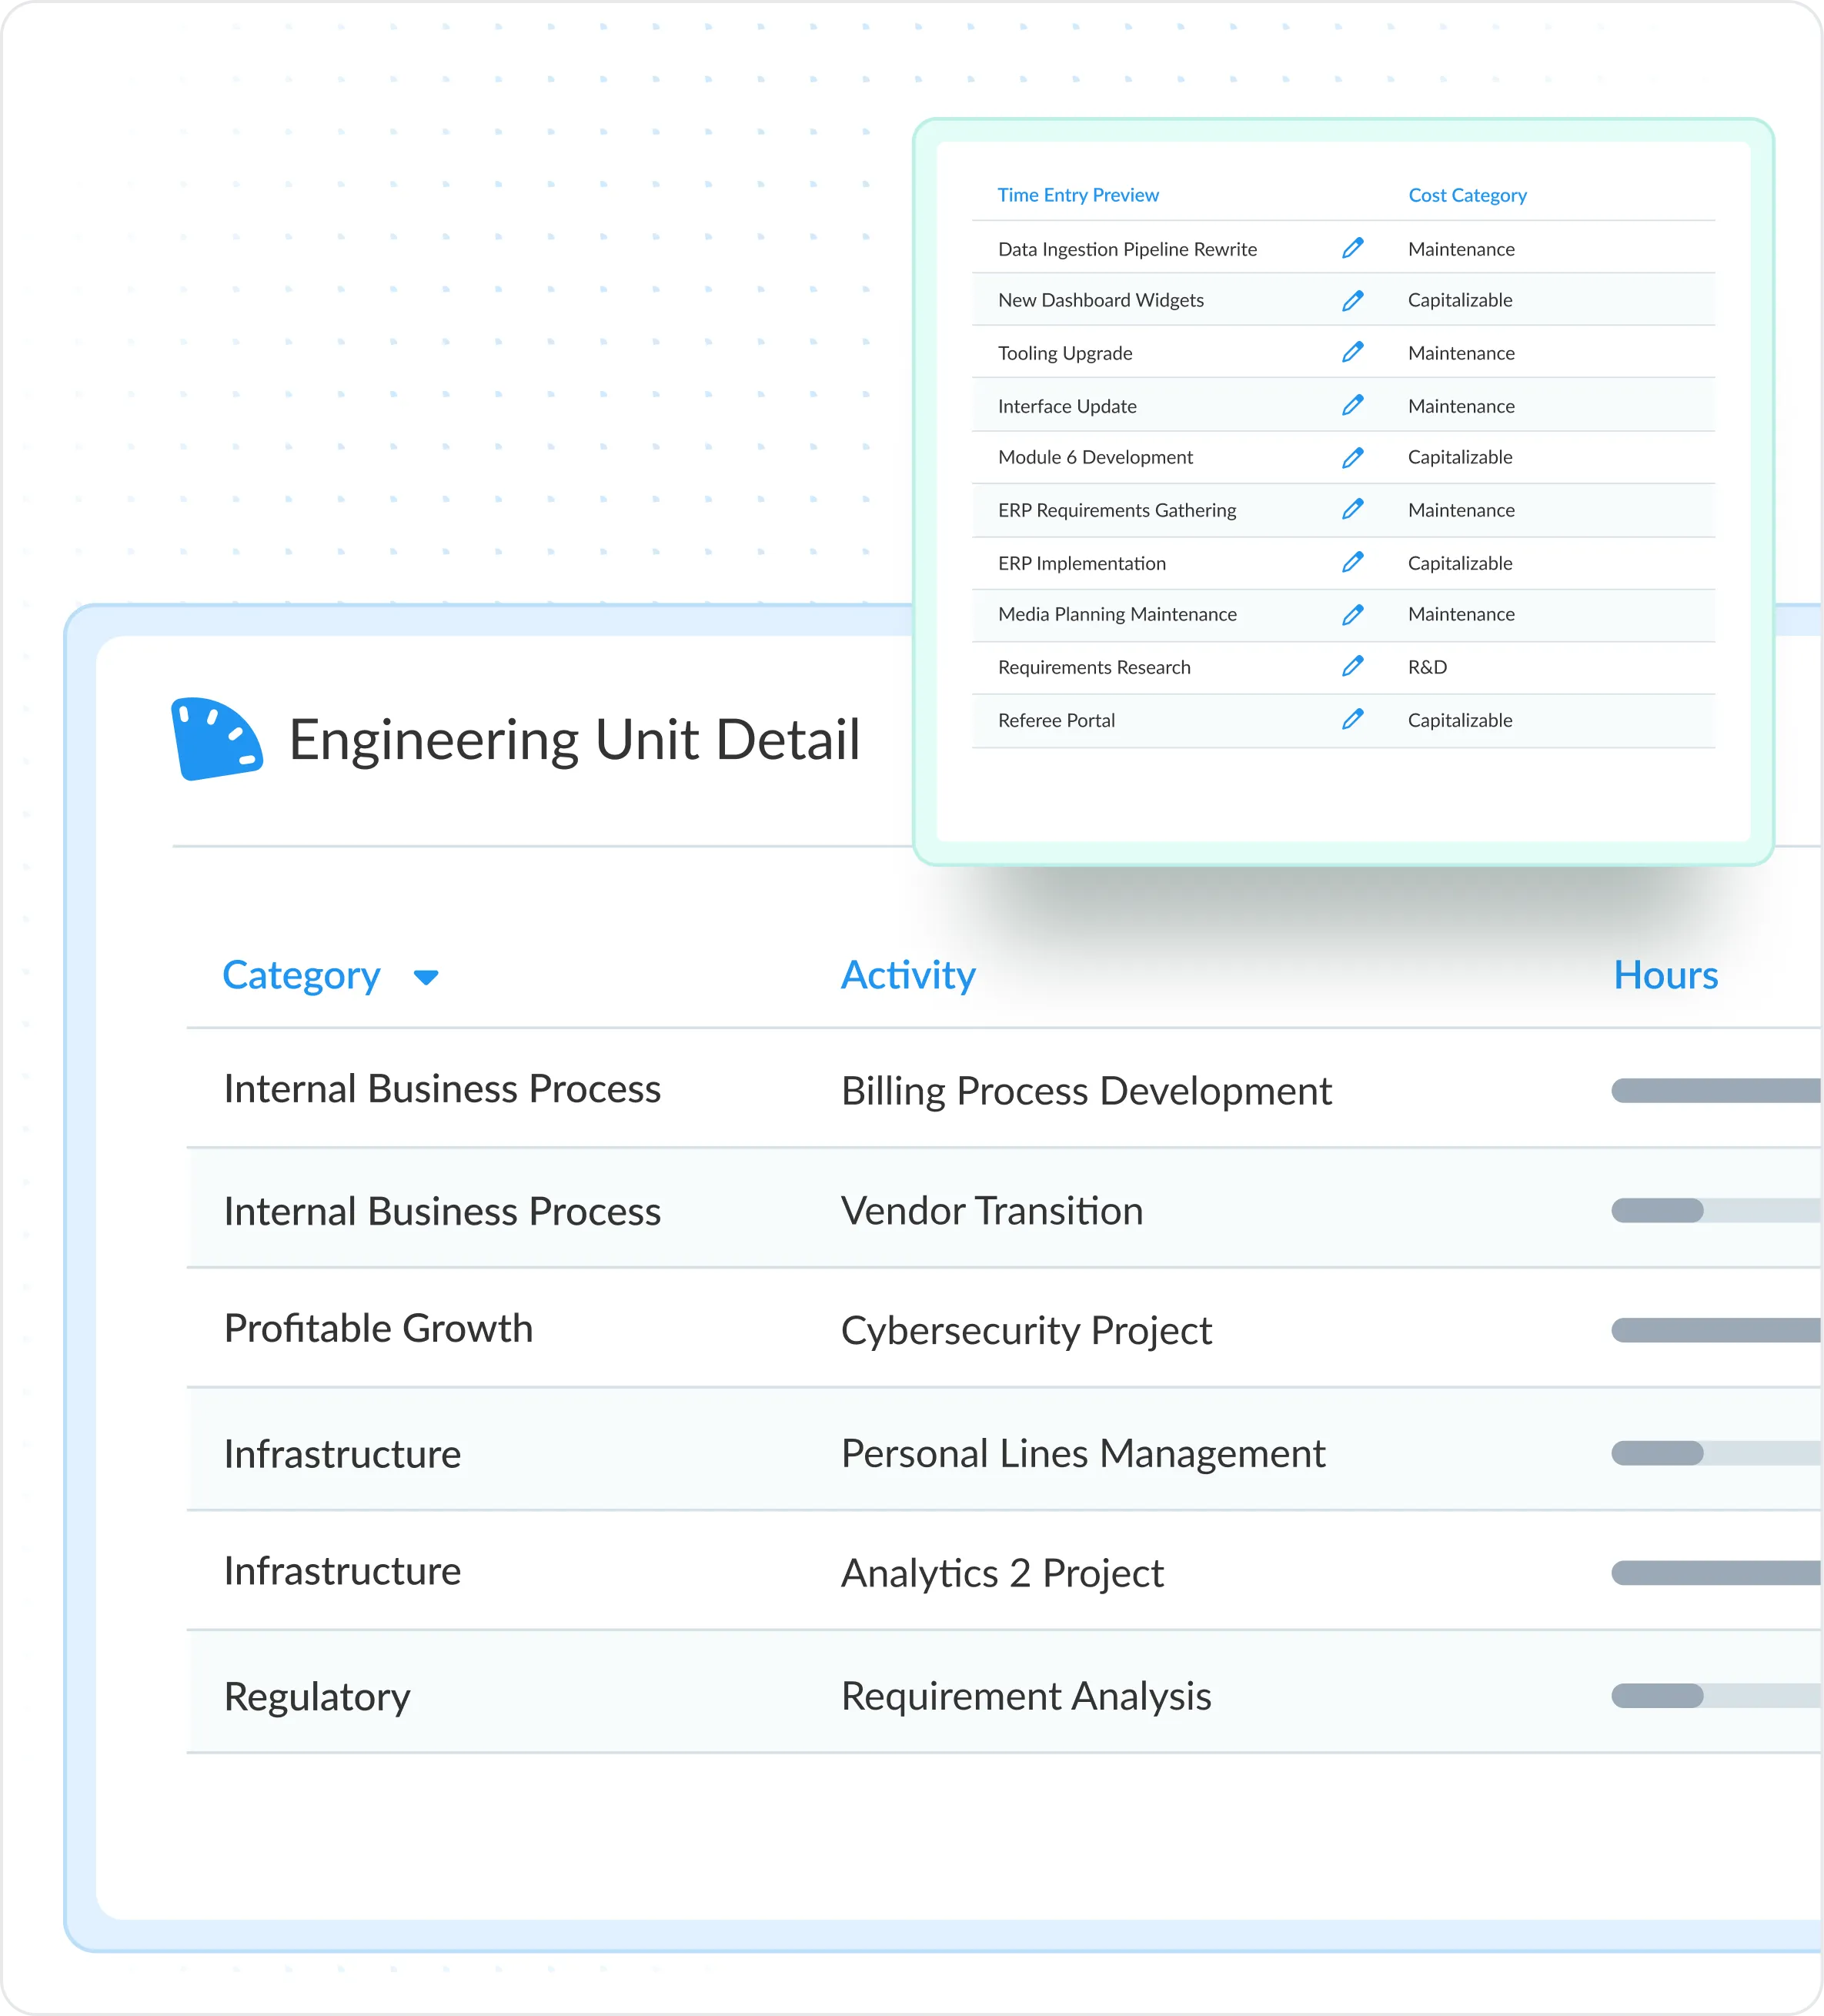Edit the Module 6 Development entry

[x=1352, y=457]
